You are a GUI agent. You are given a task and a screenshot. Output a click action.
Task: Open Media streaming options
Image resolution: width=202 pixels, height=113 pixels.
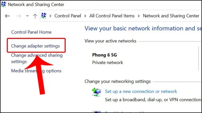(x=36, y=71)
